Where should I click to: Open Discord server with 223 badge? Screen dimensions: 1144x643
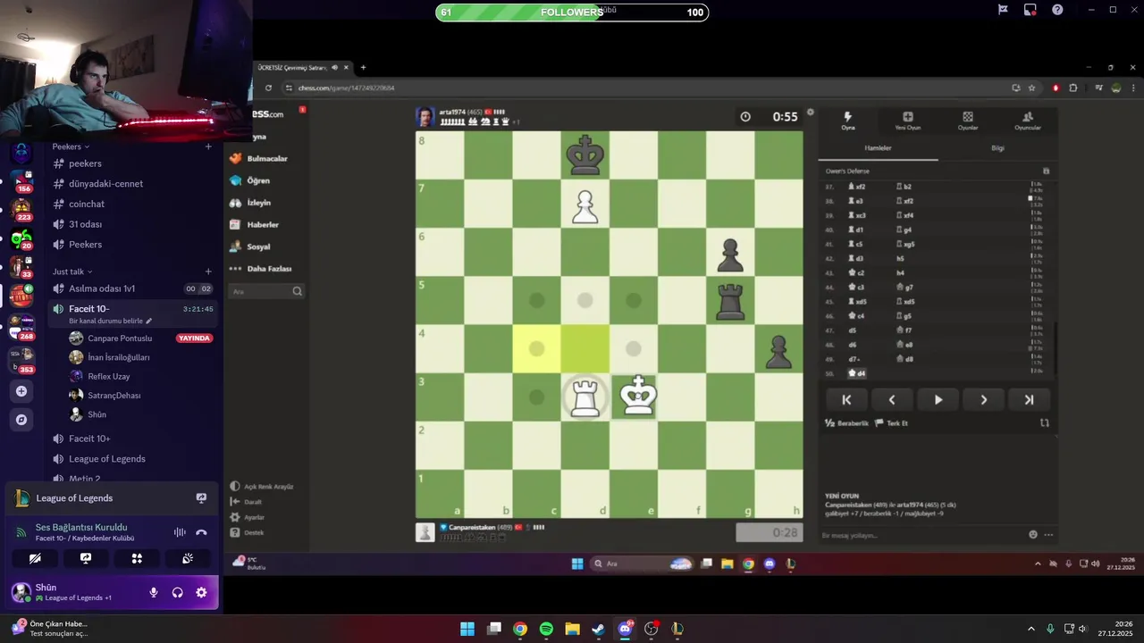(x=21, y=210)
